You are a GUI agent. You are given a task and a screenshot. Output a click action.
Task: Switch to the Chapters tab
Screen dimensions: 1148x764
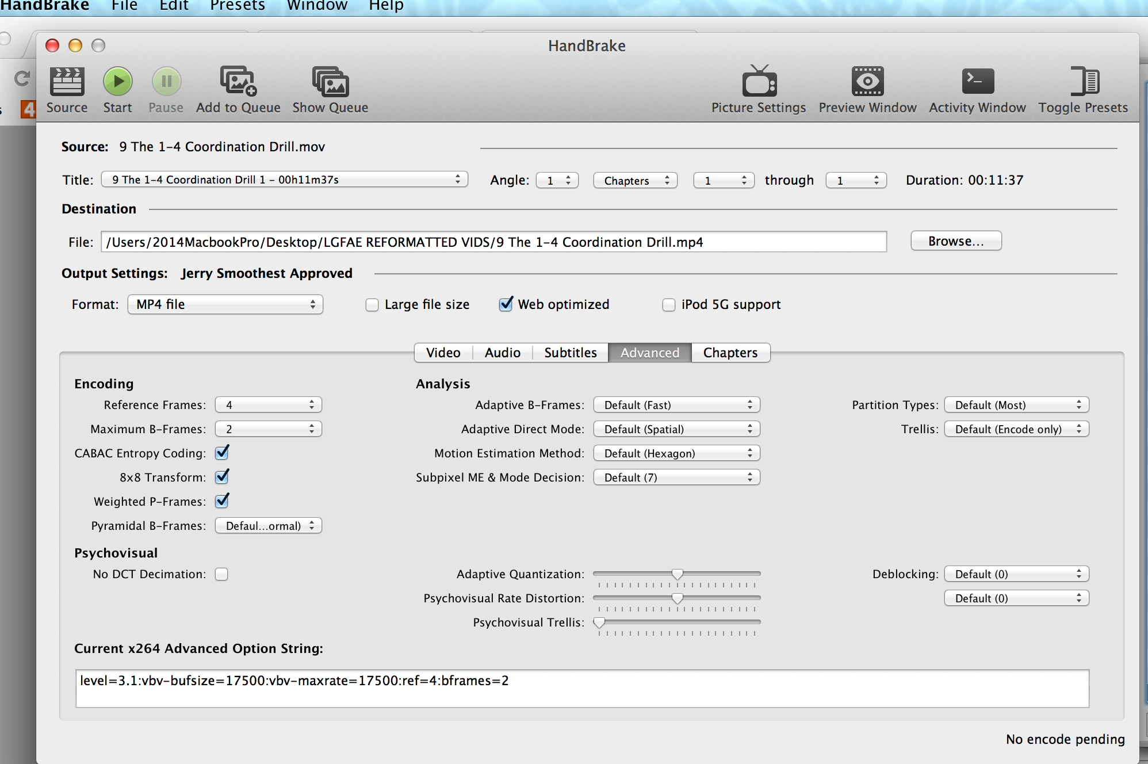(x=730, y=353)
